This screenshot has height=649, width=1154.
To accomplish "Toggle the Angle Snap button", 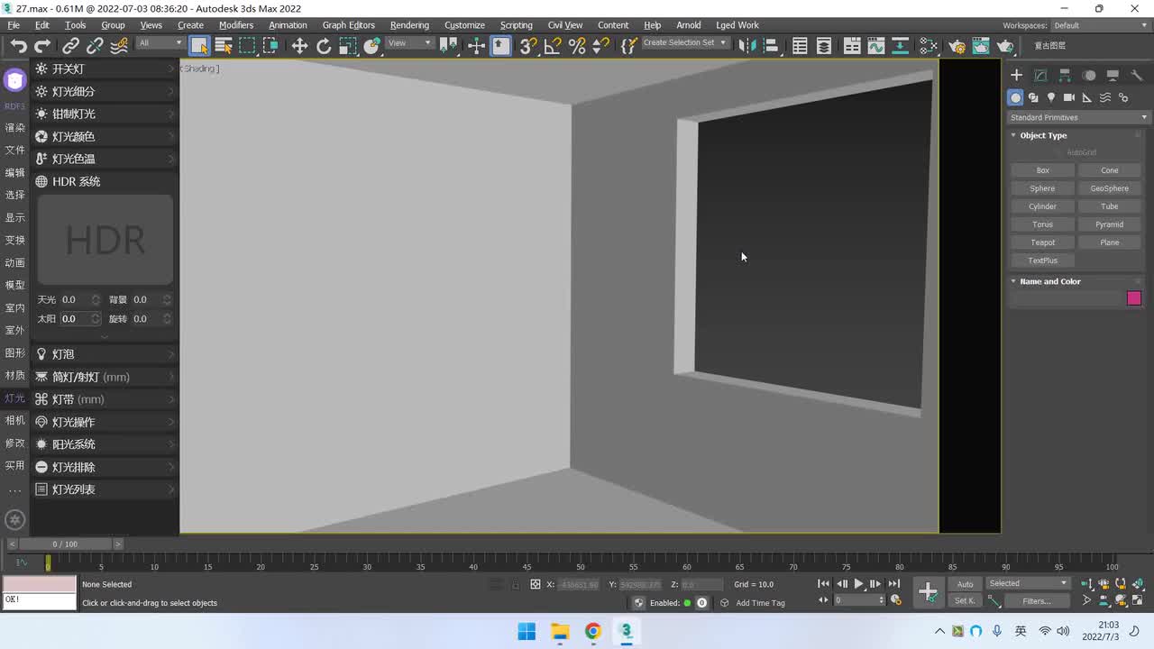I will tap(553, 46).
